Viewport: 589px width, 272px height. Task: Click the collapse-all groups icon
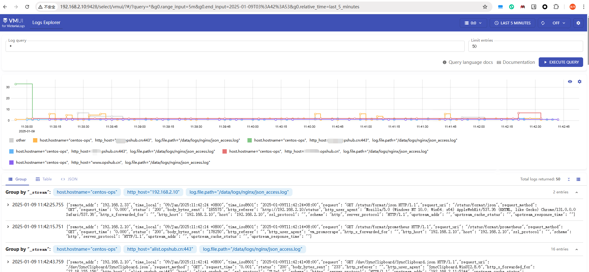click(569, 179)
